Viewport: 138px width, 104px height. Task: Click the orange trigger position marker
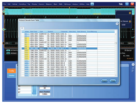(x=70, y=8)
